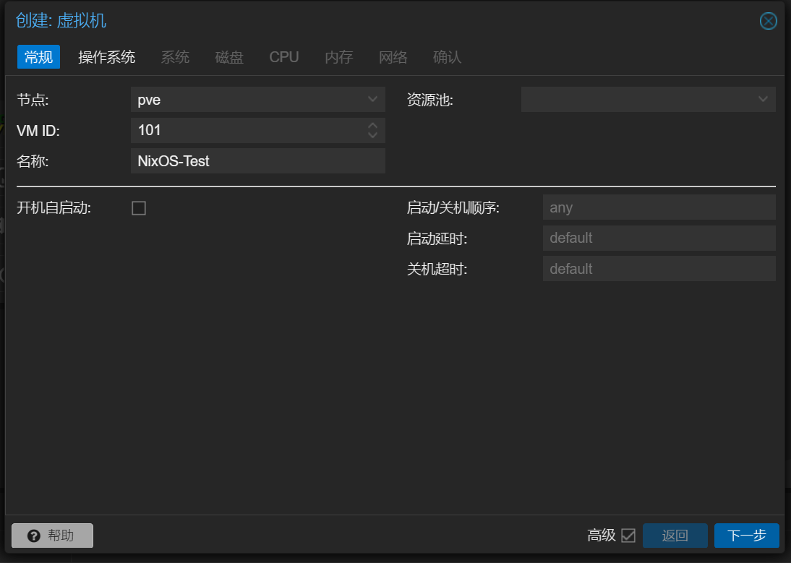Click the 启动/关机顺序 input field
791x563 pixels.
(x=659, y=207)
